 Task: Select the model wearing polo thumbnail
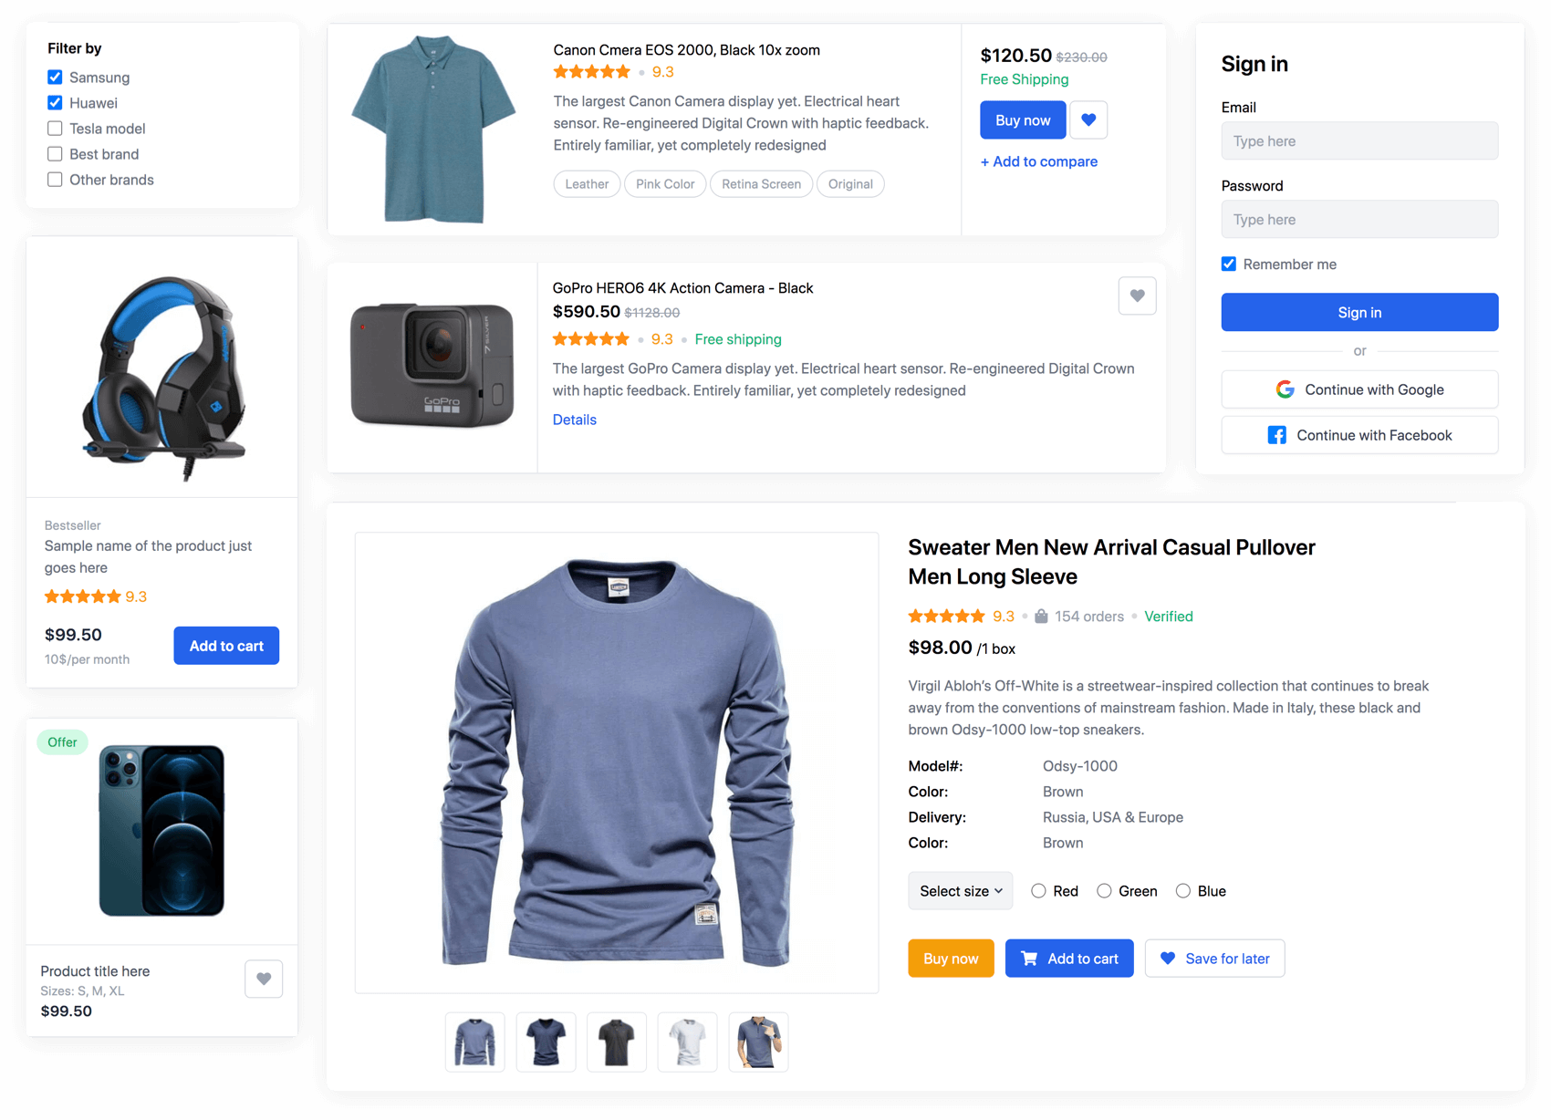point(758,1042)
